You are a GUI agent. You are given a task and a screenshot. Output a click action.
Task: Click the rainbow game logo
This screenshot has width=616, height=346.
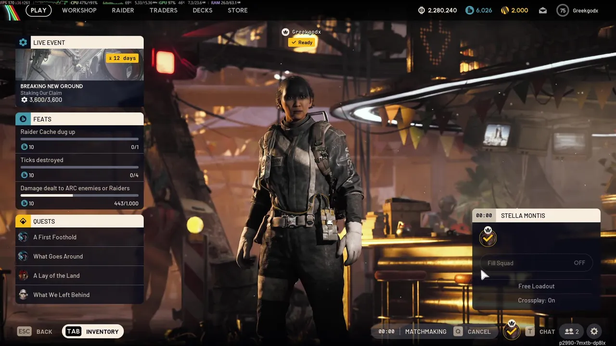[11, 12]
